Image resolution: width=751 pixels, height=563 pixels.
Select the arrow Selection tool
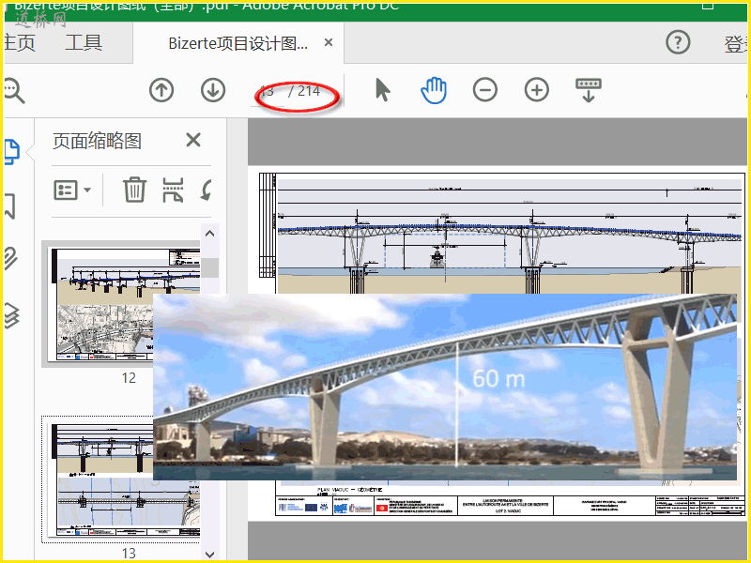pyautogui.click(x=382, y=90)
